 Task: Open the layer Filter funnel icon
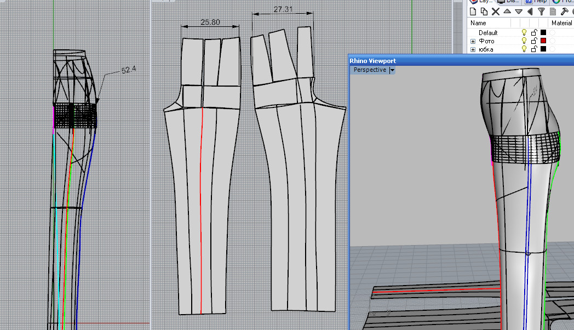pos(541,12)
